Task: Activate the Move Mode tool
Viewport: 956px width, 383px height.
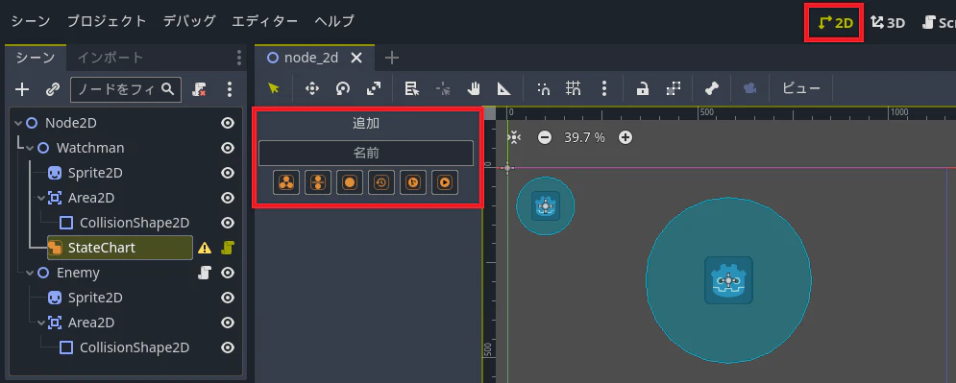Action: pos(312,89)
